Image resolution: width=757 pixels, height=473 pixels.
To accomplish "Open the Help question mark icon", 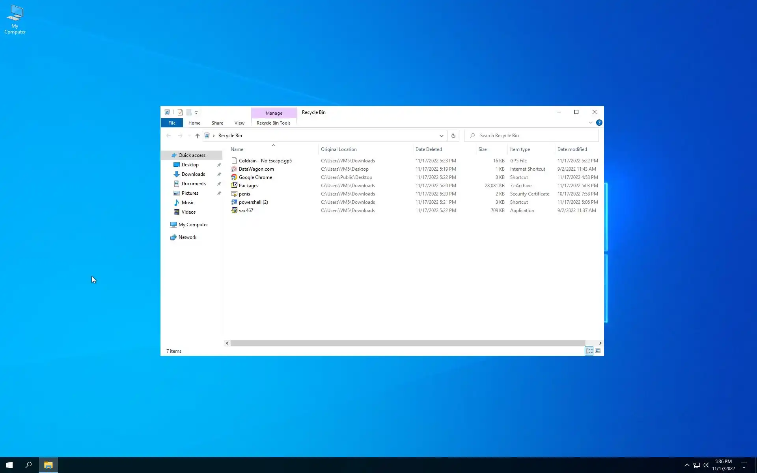I will [x=599, y=123].
